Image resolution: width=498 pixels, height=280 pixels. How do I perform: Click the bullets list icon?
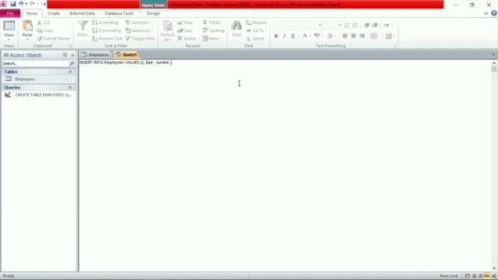click(347, 25)
